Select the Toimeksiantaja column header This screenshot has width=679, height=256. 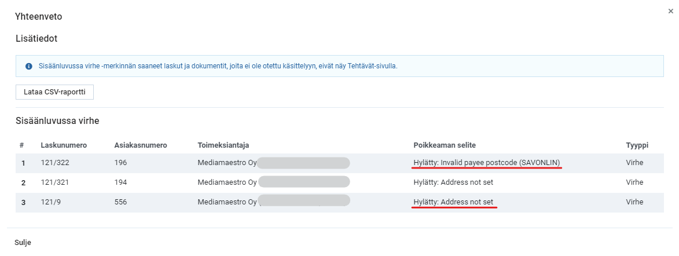(223, 144)
